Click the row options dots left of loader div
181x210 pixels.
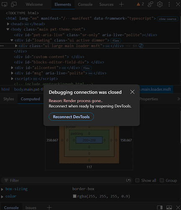click(x=2, y=46)
